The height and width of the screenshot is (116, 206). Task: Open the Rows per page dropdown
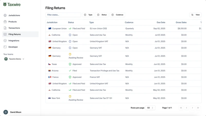coord(150,108)
